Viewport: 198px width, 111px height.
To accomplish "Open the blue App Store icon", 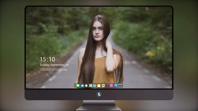I will click(x=116, y=85).
